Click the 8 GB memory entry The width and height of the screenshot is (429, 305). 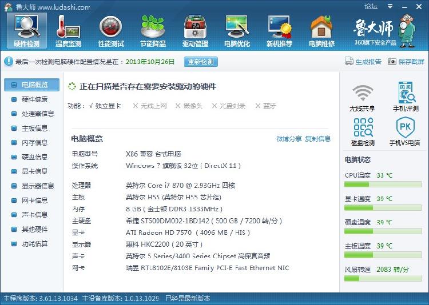click(x=174, y=209)
